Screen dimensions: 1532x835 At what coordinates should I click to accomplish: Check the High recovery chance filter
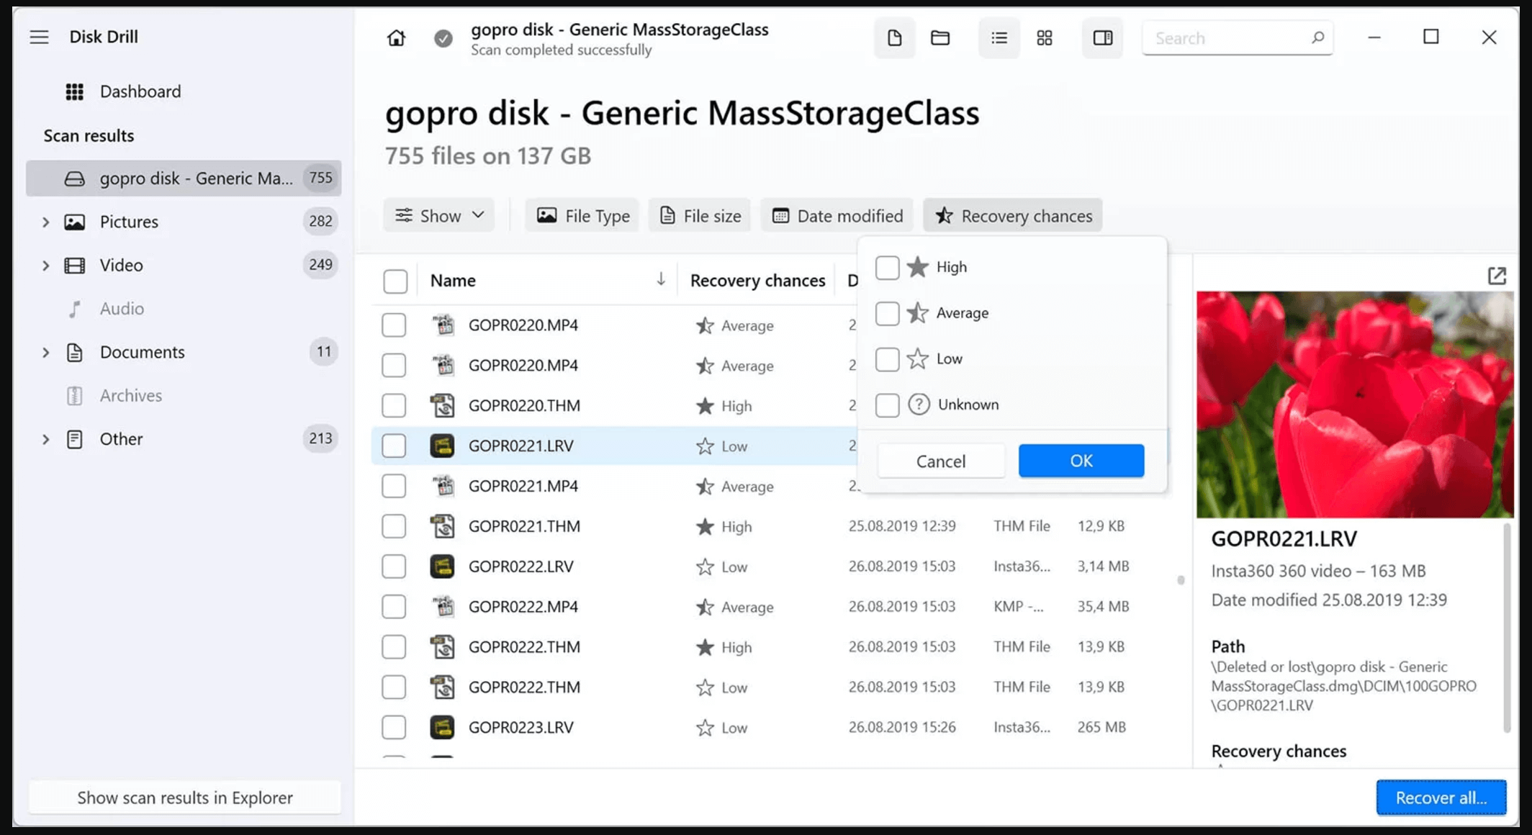[x=887, y=266]
